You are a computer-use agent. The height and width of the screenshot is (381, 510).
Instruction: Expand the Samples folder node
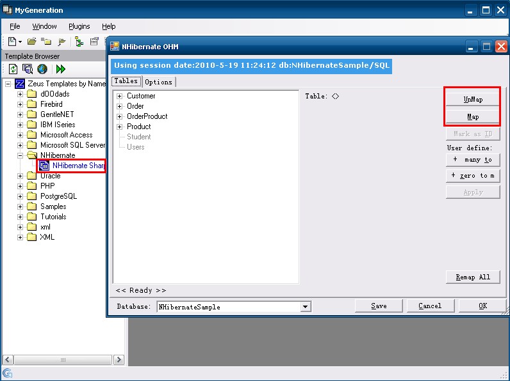click(20, 206)
